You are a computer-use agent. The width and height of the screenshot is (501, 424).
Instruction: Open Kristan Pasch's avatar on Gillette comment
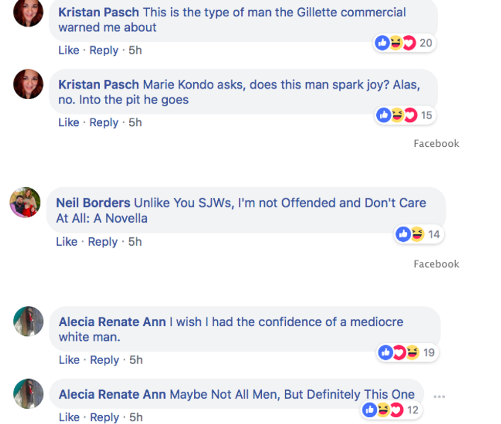[28, 12]
